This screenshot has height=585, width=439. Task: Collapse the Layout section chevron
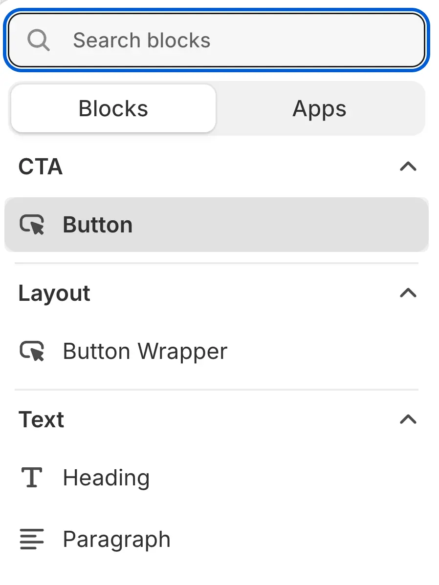click(408, 293)
